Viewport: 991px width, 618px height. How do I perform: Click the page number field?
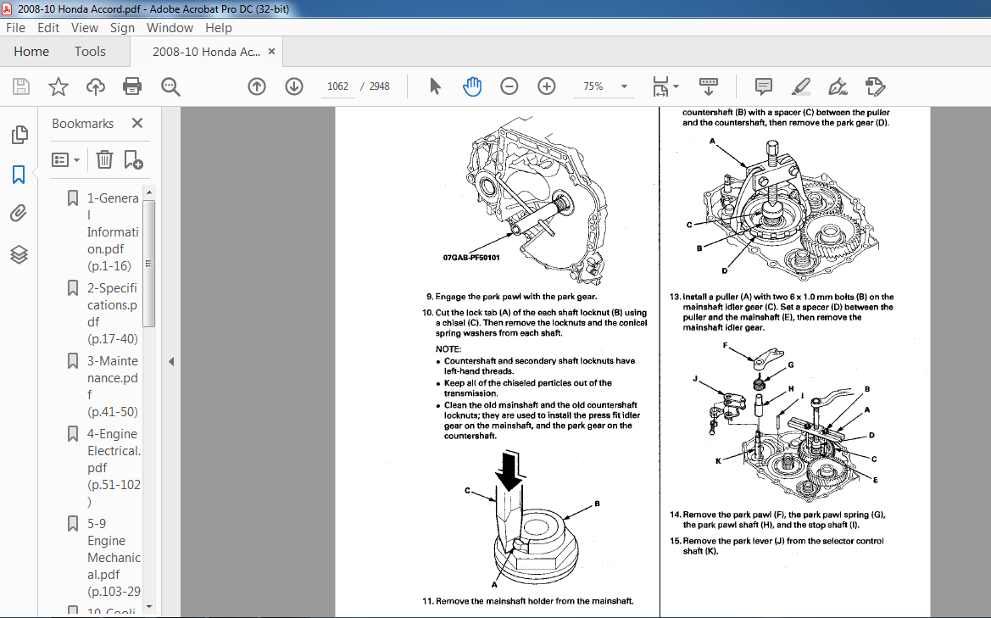coord(337,86)
